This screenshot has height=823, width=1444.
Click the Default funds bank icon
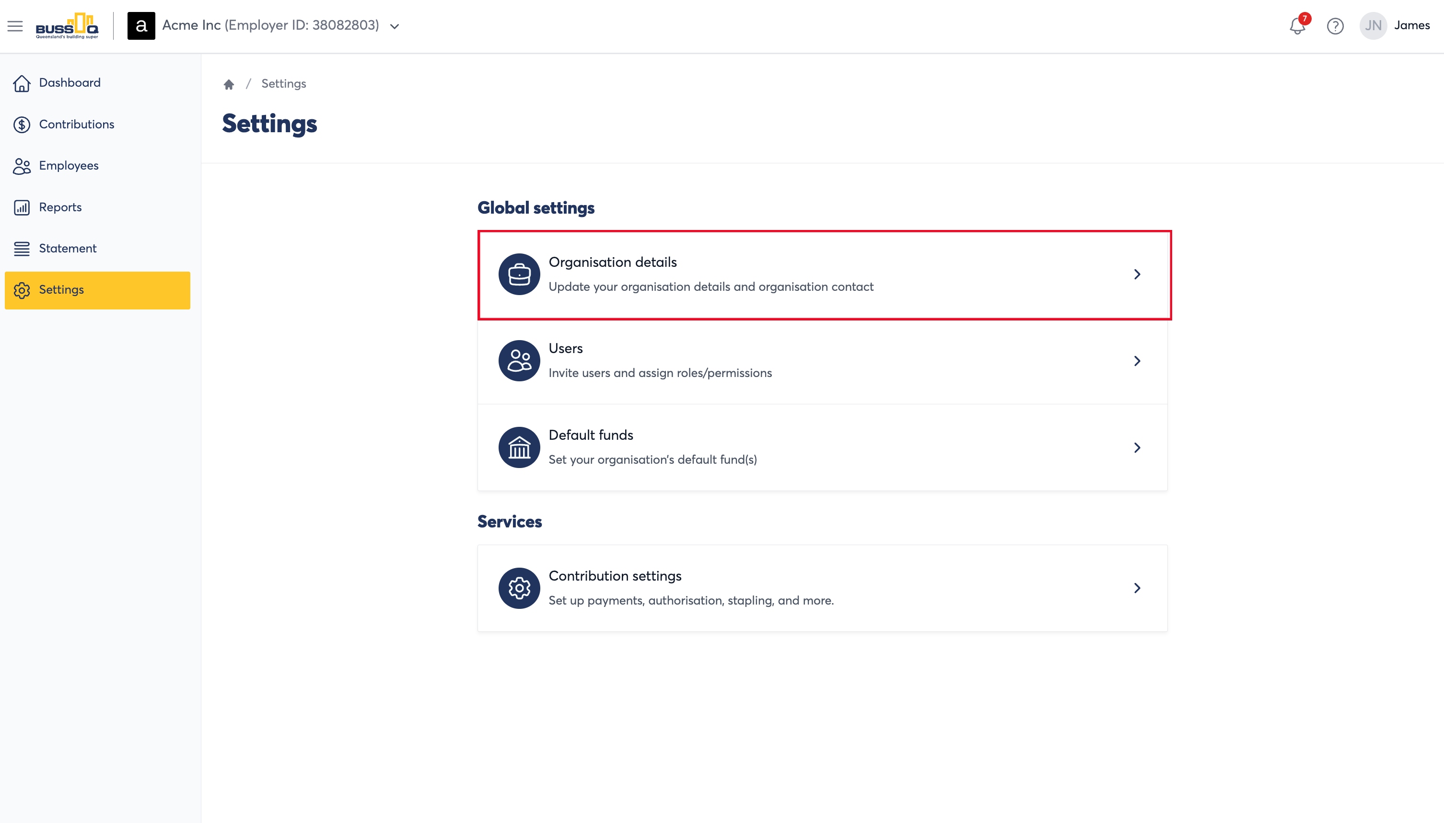point(519,448)
